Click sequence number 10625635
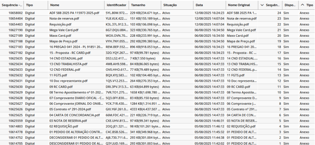This screenshot has height=145, width=315. click(x=16, y=58)
